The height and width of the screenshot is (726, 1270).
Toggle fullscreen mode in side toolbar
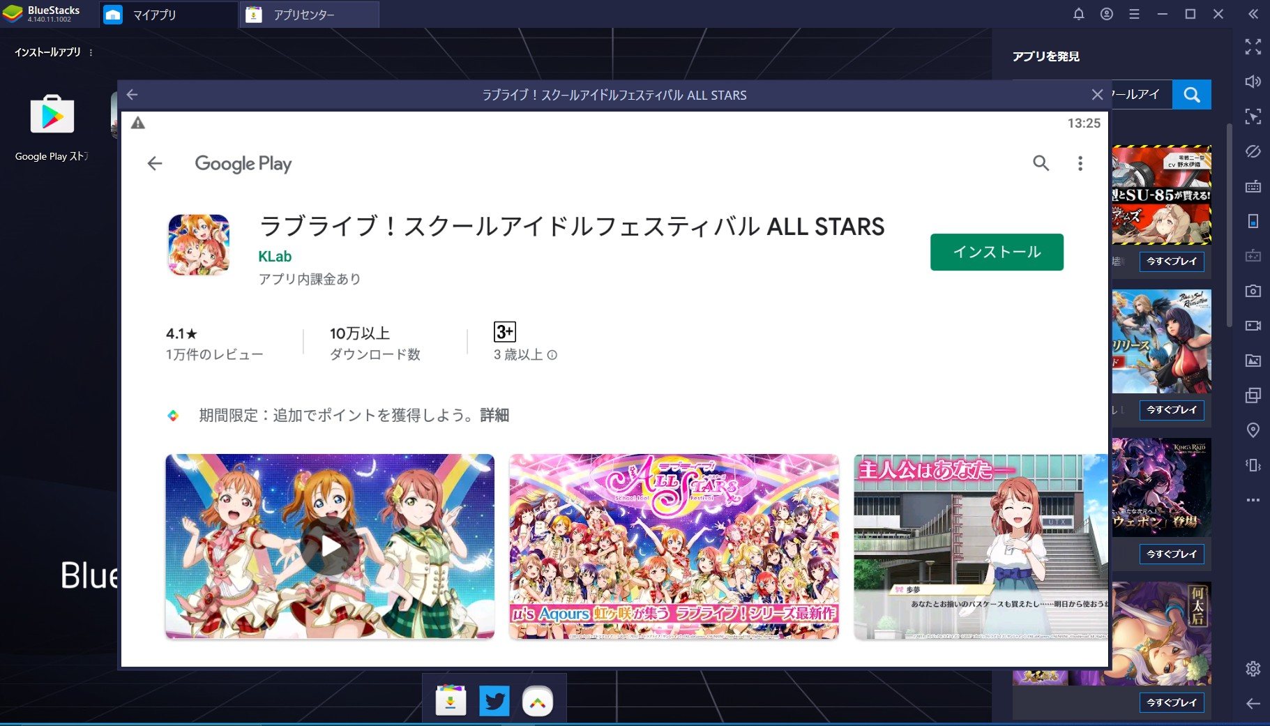point(1253,47)
